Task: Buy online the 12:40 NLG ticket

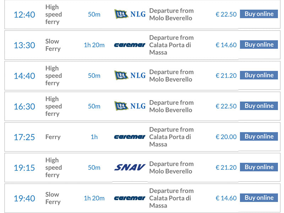Action: 259,14
